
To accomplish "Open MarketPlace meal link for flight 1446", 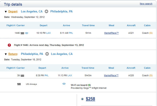I will tap(111, 33).
